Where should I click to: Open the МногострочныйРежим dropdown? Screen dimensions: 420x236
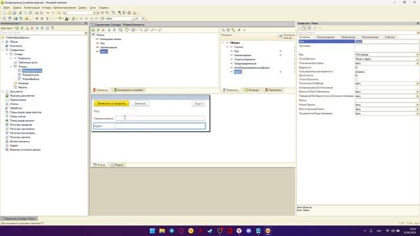[x=417, y=109]
